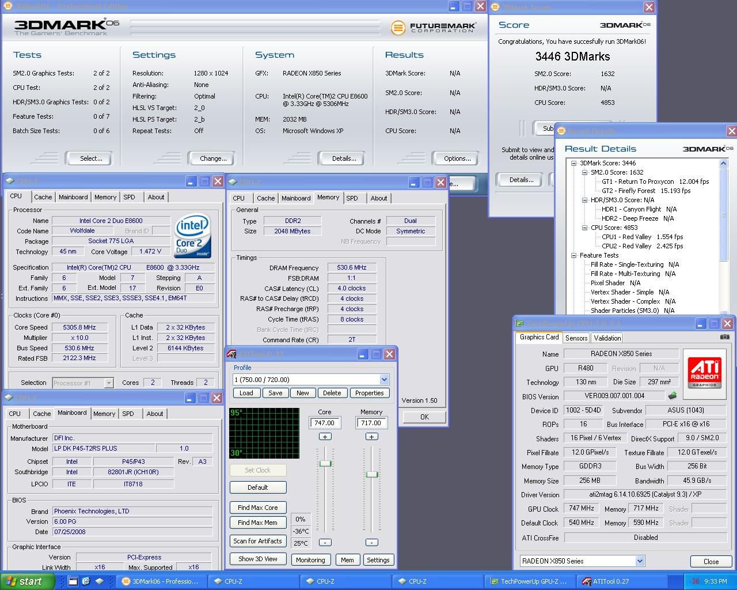Click the Show Desktop quick launch icon
Image resolution: width=737 pixels, height=590 pixels.
pos(73,581)
